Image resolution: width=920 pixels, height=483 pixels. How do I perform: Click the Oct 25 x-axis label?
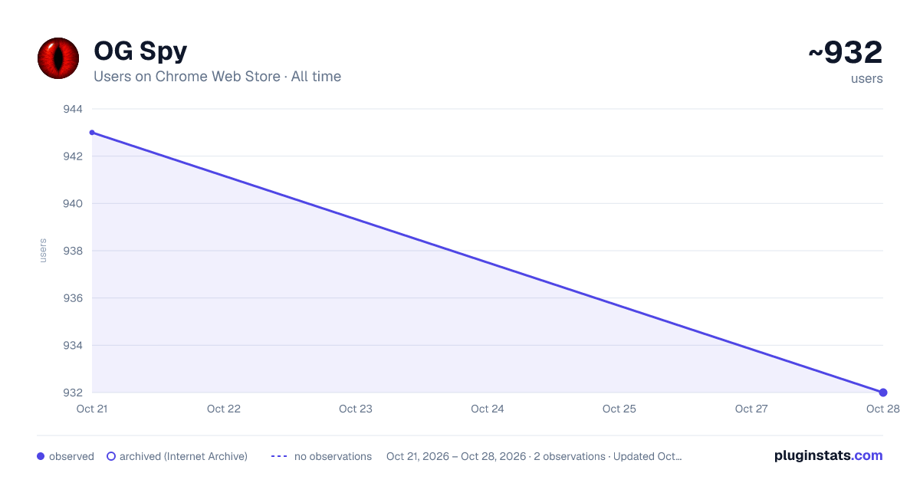click(619, 409)
